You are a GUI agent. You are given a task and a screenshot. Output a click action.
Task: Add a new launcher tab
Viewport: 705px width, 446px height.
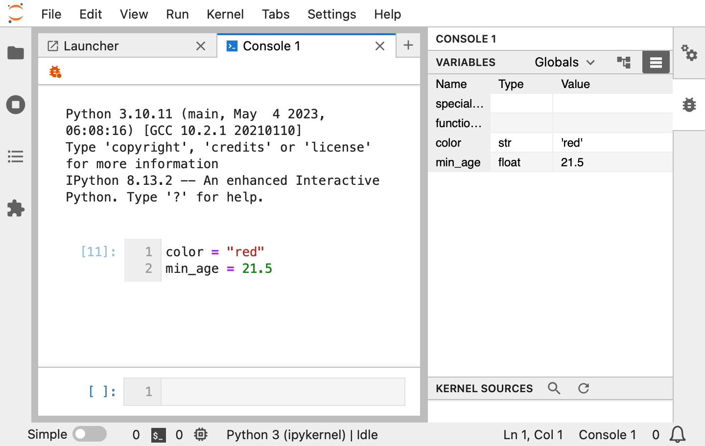(x=408, y=45)
